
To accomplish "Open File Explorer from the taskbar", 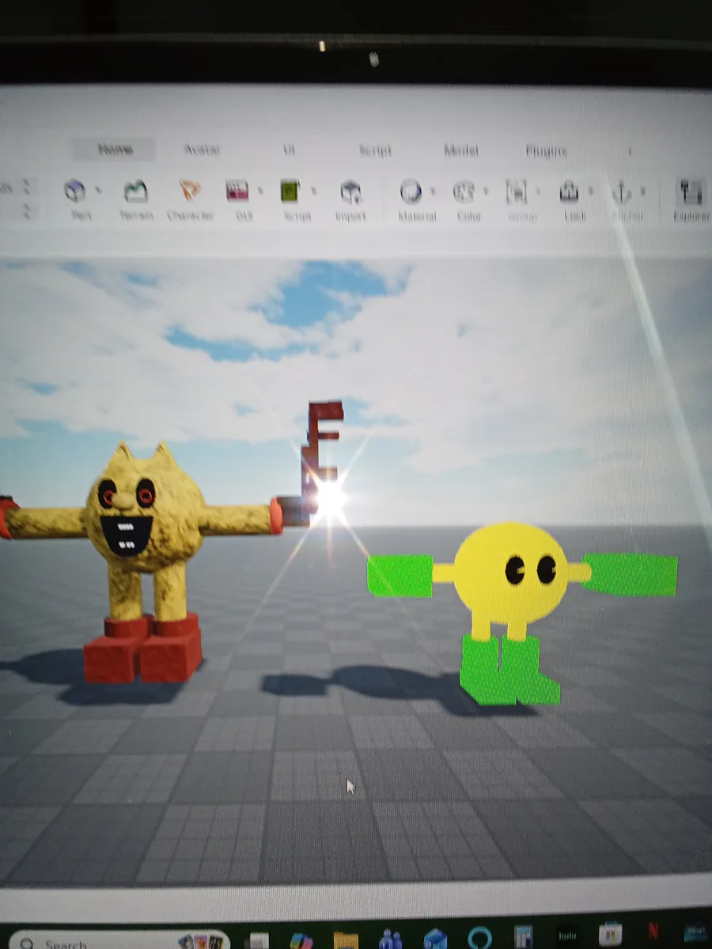I will click(x=346, y=940).
